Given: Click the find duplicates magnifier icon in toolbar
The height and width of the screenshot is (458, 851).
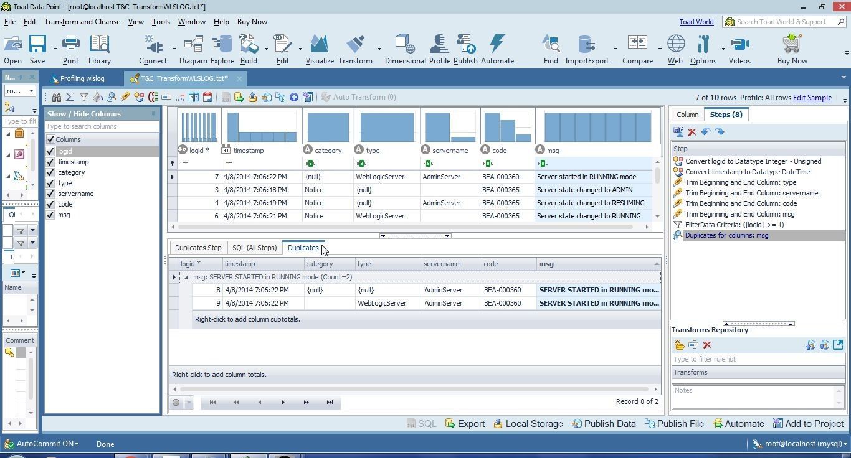Looking at the screenshot, I should tap(112, 97).
